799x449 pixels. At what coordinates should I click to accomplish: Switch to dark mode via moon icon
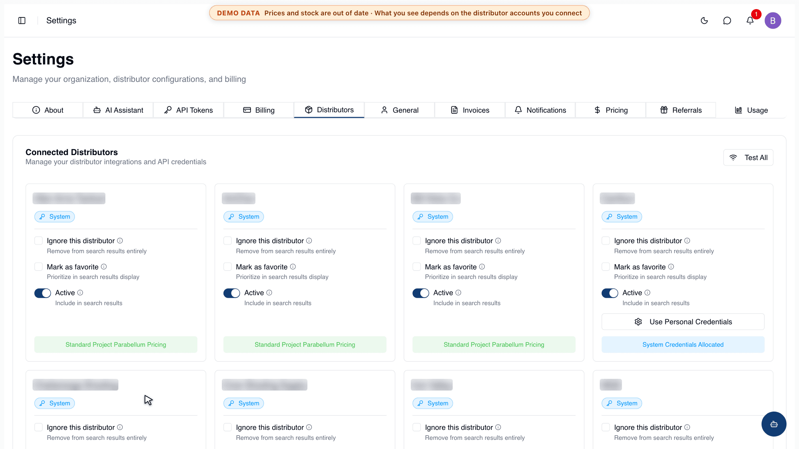coord(704,20)
